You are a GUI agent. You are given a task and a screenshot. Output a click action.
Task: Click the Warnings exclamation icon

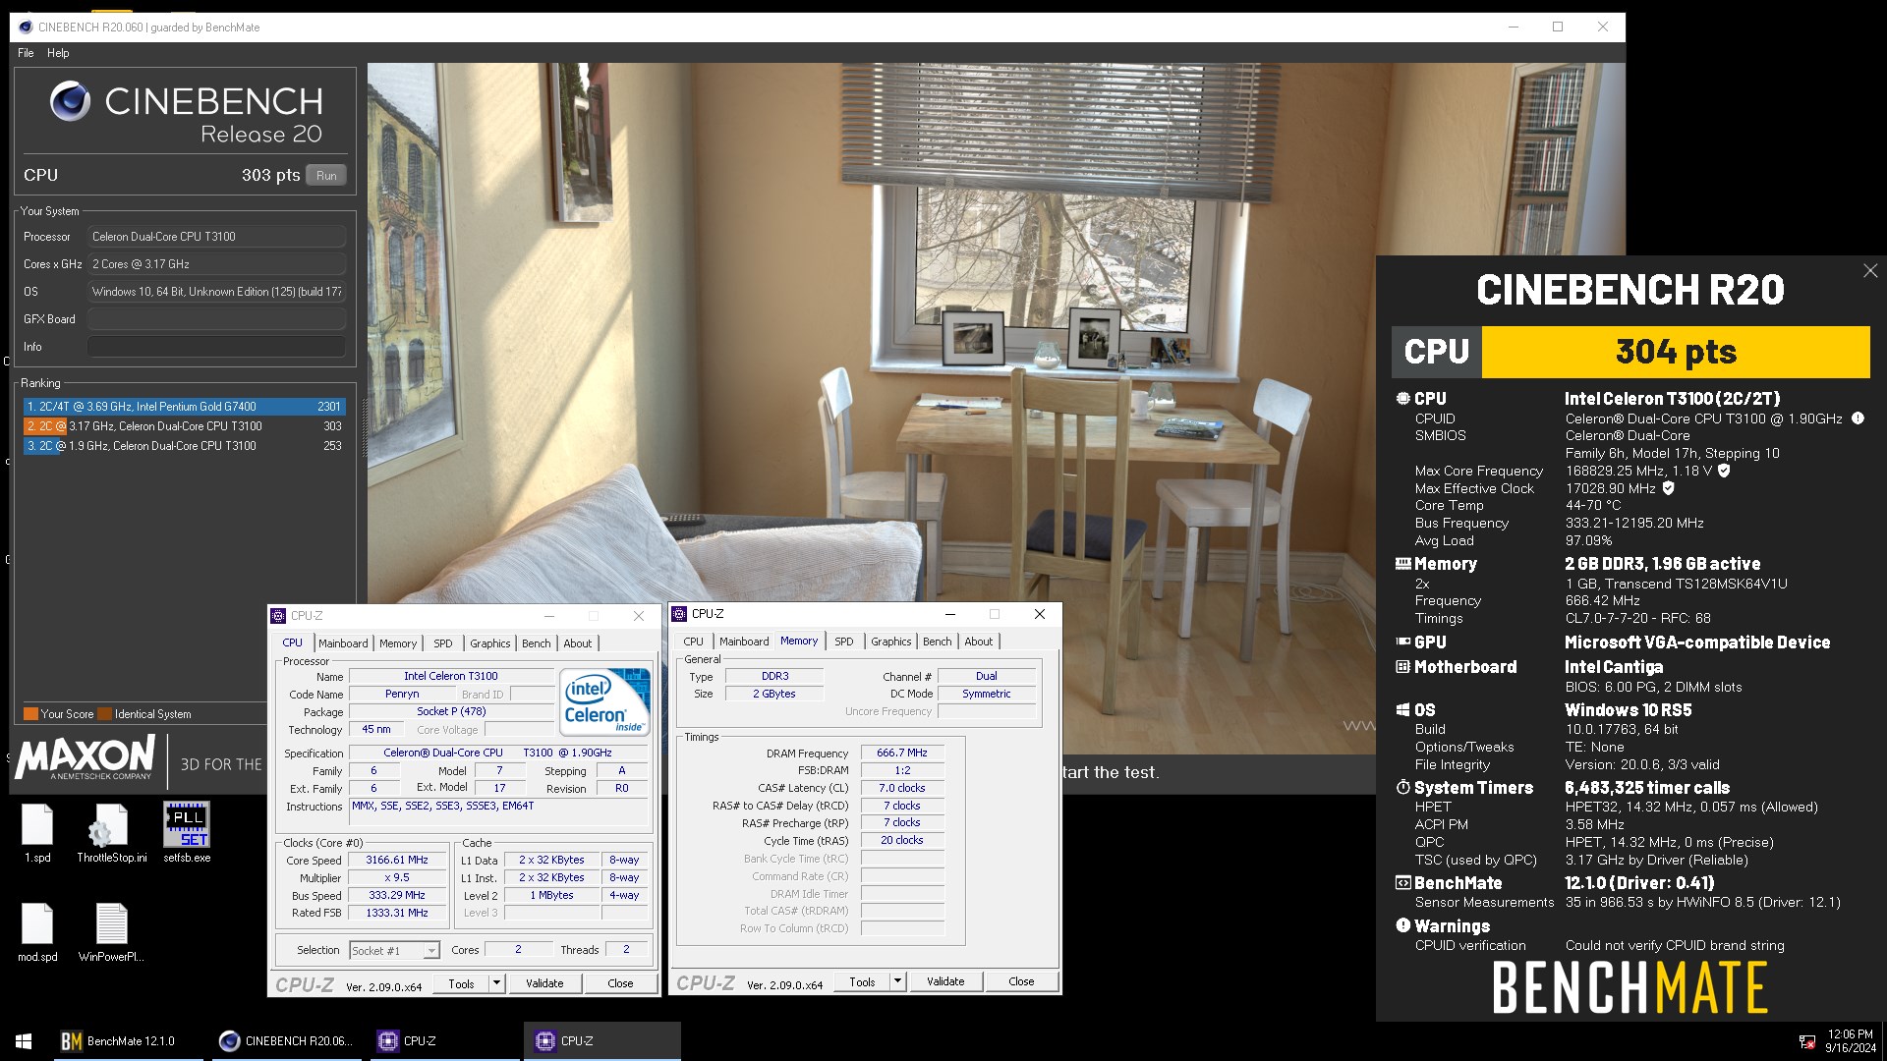(1402, 925)
